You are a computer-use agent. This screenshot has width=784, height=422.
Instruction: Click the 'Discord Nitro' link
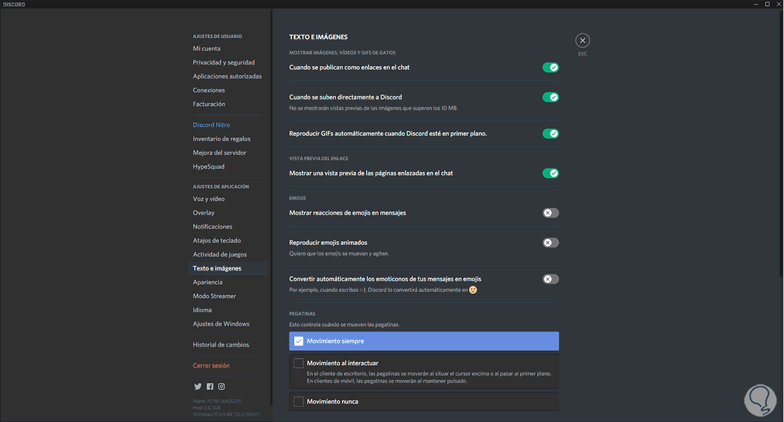coord(211,125)
